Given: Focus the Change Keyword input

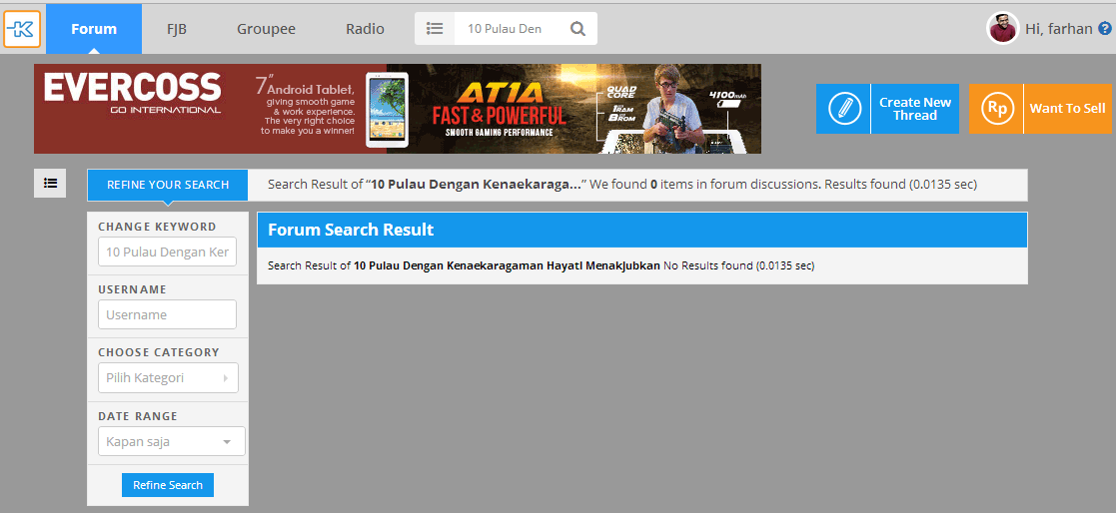Looking at the screenshot, I should coord(167,252).
